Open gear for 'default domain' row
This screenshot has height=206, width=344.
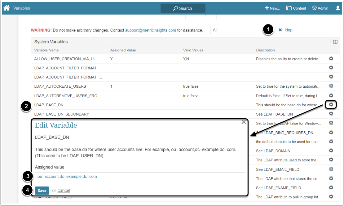331,142
